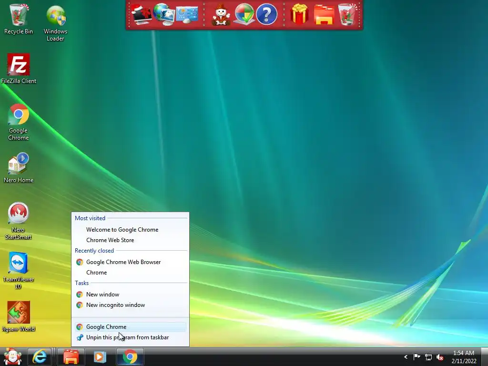Launch the Windows Loader desktop shortcut

(x=55, y=23)
